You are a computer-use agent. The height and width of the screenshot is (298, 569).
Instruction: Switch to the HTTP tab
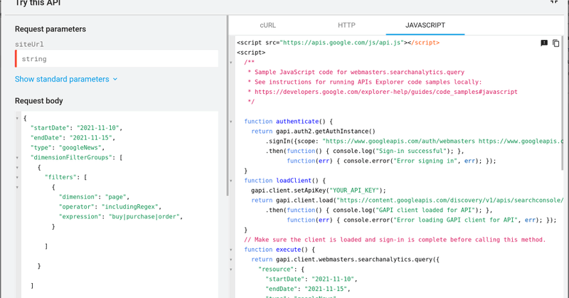coord(346,25)
